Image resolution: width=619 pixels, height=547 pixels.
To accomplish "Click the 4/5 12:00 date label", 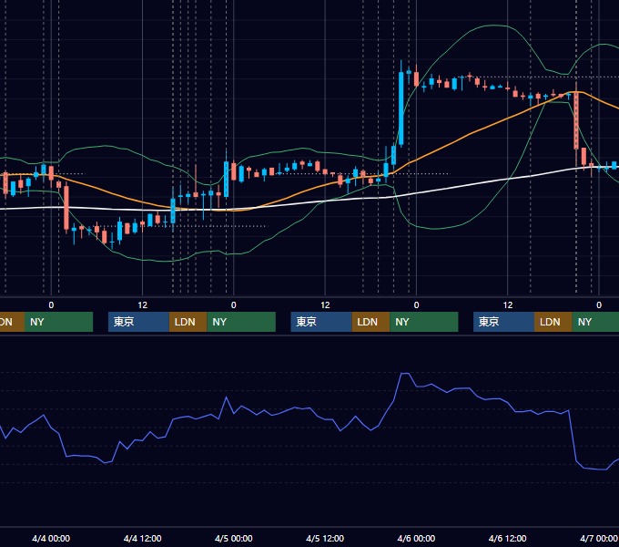I will pos(325,538).
